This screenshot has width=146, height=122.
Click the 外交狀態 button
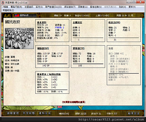click(x=29, y=113)
